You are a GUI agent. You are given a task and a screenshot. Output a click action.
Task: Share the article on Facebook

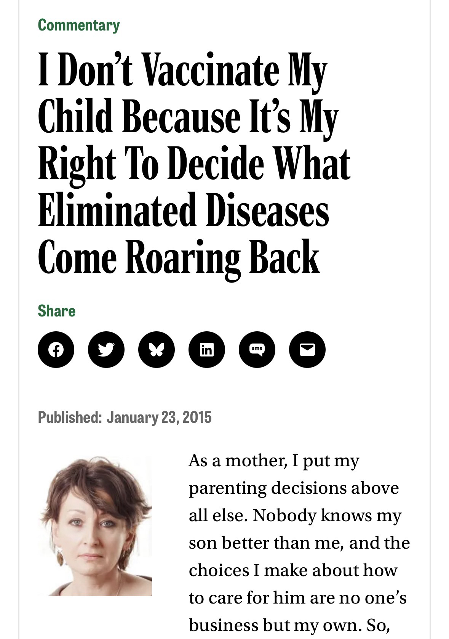click(56, 350)
